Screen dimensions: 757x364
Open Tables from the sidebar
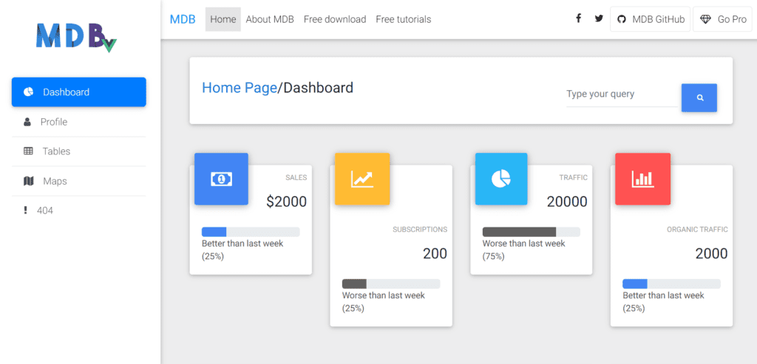pyautogui.click(x=78, y=151)
